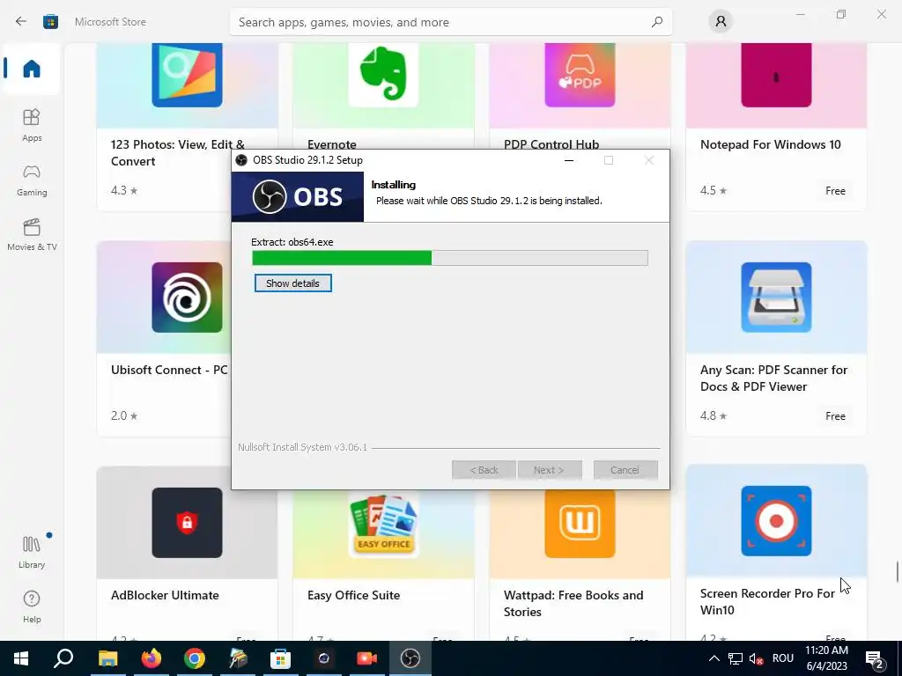Screen dimensions: 902x676
Task: Click 'Ubisoft Connect - PC' title text
Action: coord(169,370)
